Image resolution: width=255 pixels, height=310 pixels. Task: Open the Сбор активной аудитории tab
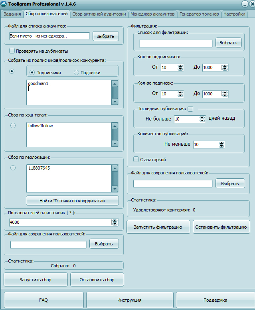(x=99, y=14)
